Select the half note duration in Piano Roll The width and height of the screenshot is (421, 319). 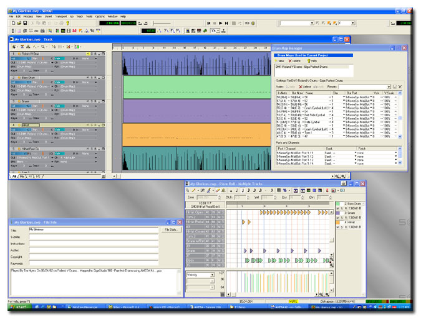pyautogui.click(x=236, y=190)
